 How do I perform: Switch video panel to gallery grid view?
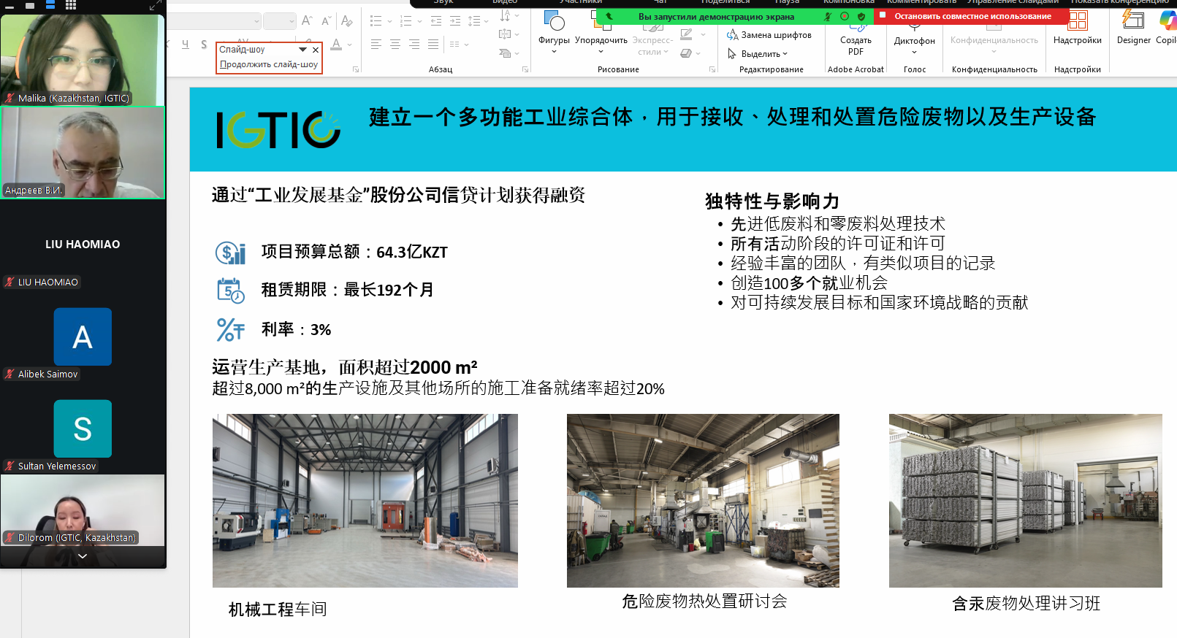point(70,5)
